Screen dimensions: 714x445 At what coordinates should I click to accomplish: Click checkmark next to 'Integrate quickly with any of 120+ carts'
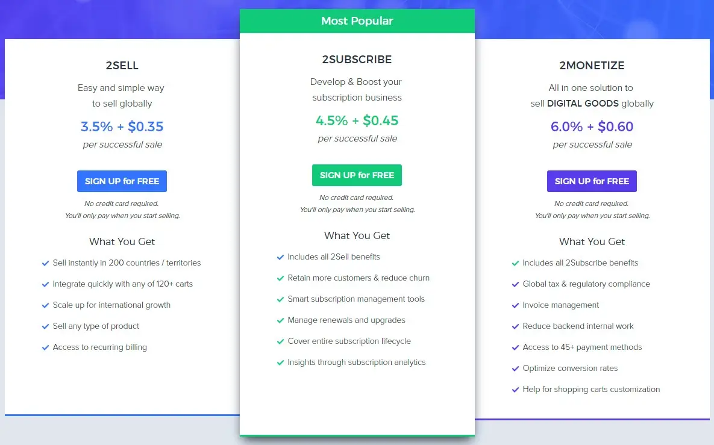pyautogui.click(x=45, y=284)
